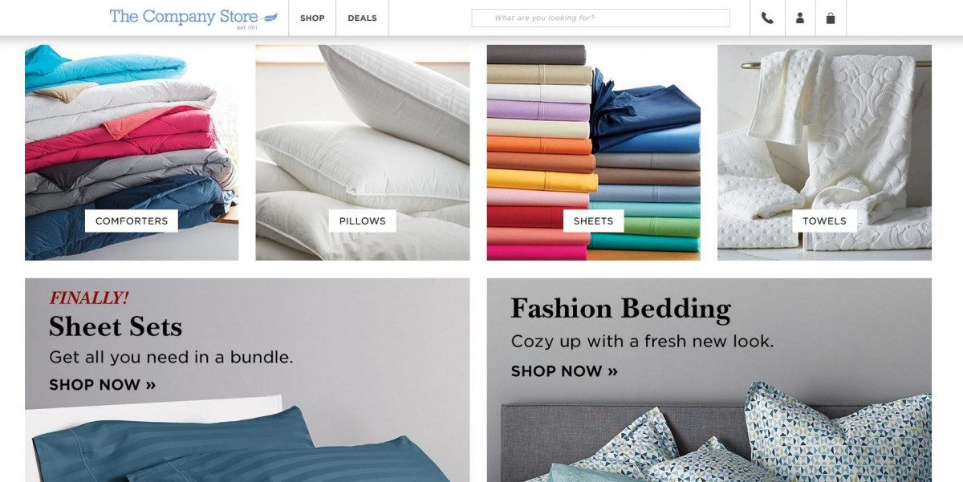963x482 pixels.
Task: Open the shopping bag icon
Action: (831, 18)
